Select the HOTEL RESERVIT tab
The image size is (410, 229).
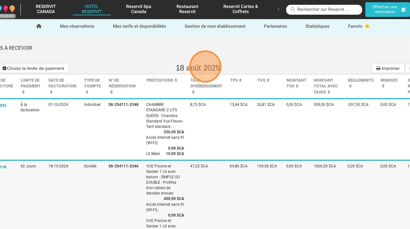click(92, 9)
